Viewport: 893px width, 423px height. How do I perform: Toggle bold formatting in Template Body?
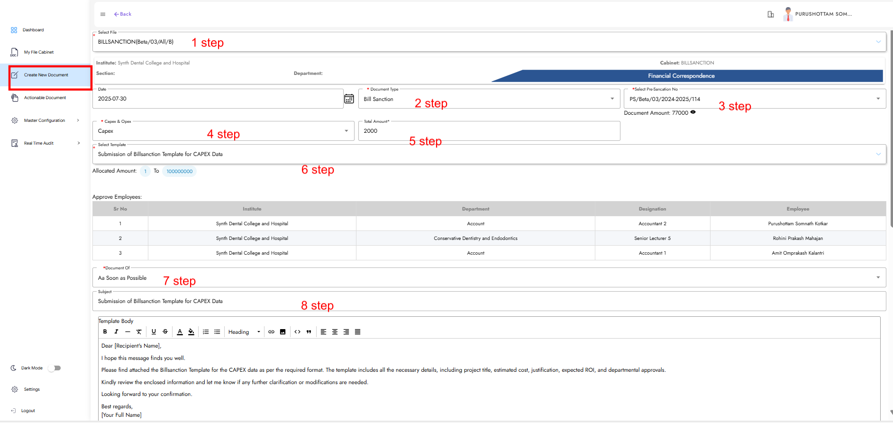tap(105, 332)
